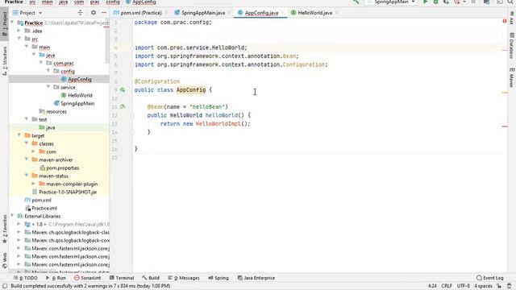Click the Debug bug icon in the toolbar
This screenshot has width=516, height=290.
(x=435, y=2)
